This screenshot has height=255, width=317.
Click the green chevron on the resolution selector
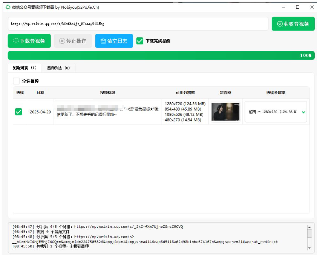[304, 111]
